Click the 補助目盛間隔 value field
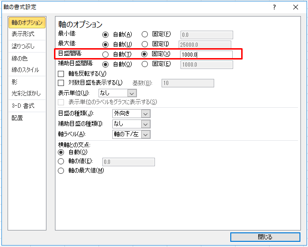Viewport: 308px width, 247px height. click(x=207, y=65)
